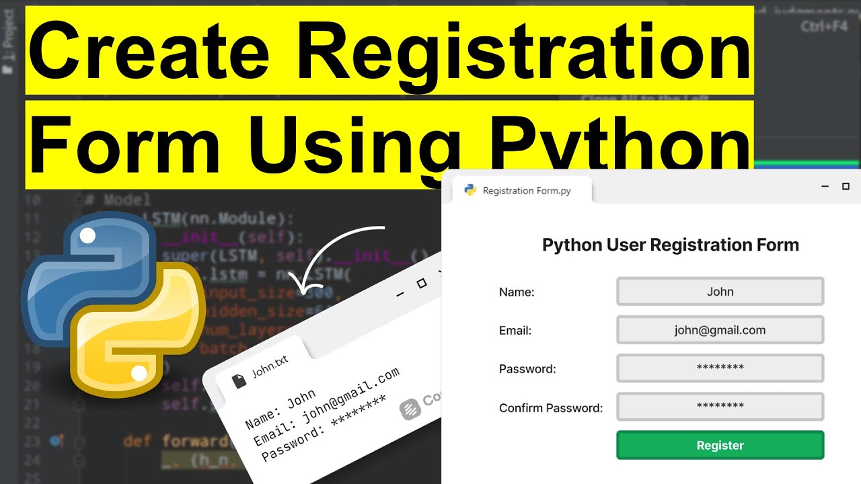
Task: Click 'Email: john@gmail.com' line in John.txt
Action: click(326, 408)
